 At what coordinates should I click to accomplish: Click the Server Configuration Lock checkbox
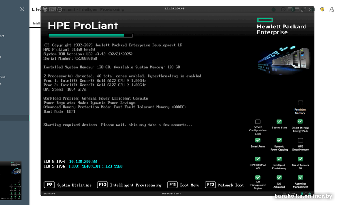(x=258, y=122)
